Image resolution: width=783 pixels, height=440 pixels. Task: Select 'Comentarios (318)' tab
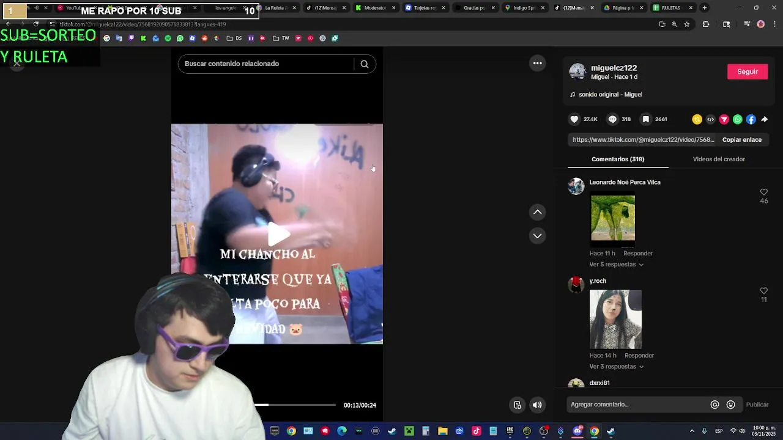pos(618,159)
